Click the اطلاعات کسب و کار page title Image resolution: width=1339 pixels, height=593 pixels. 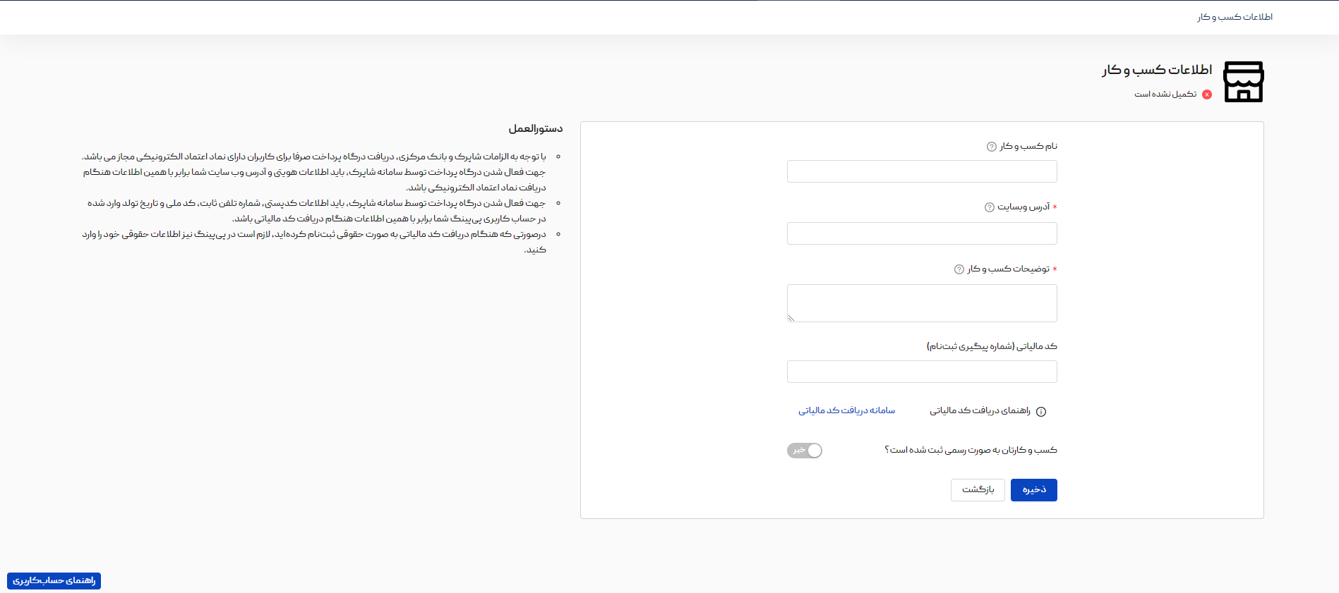point(1157,70)
